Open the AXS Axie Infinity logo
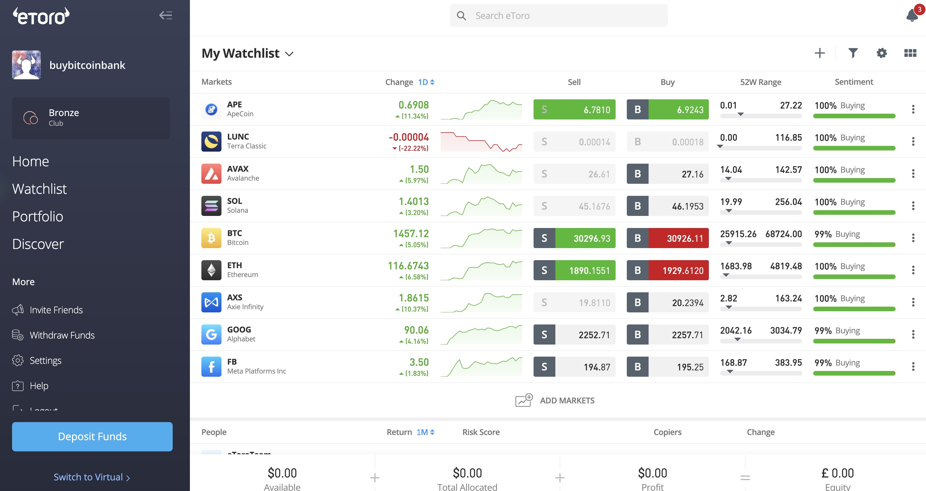926x491 pixels. (211, 302)
